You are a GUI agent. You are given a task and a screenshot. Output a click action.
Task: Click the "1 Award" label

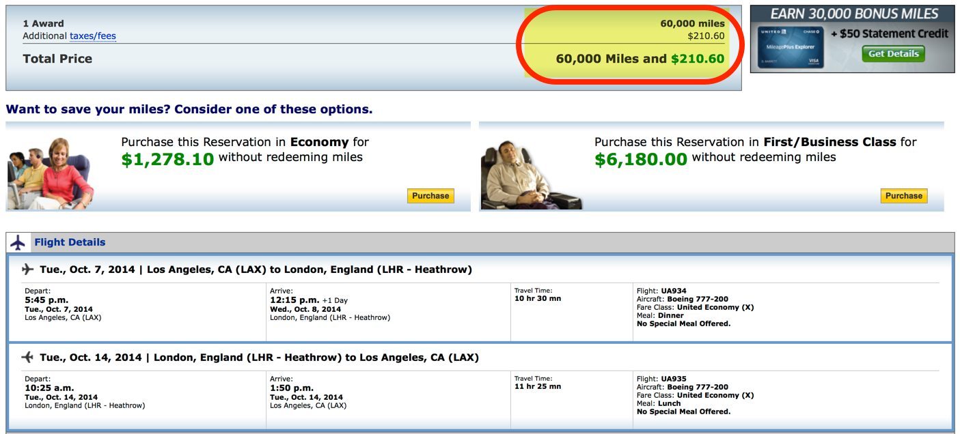[44, 24]
